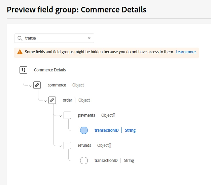Screen dimensions: 211x185
Task: Select the order object label
Action: [67, 100]
